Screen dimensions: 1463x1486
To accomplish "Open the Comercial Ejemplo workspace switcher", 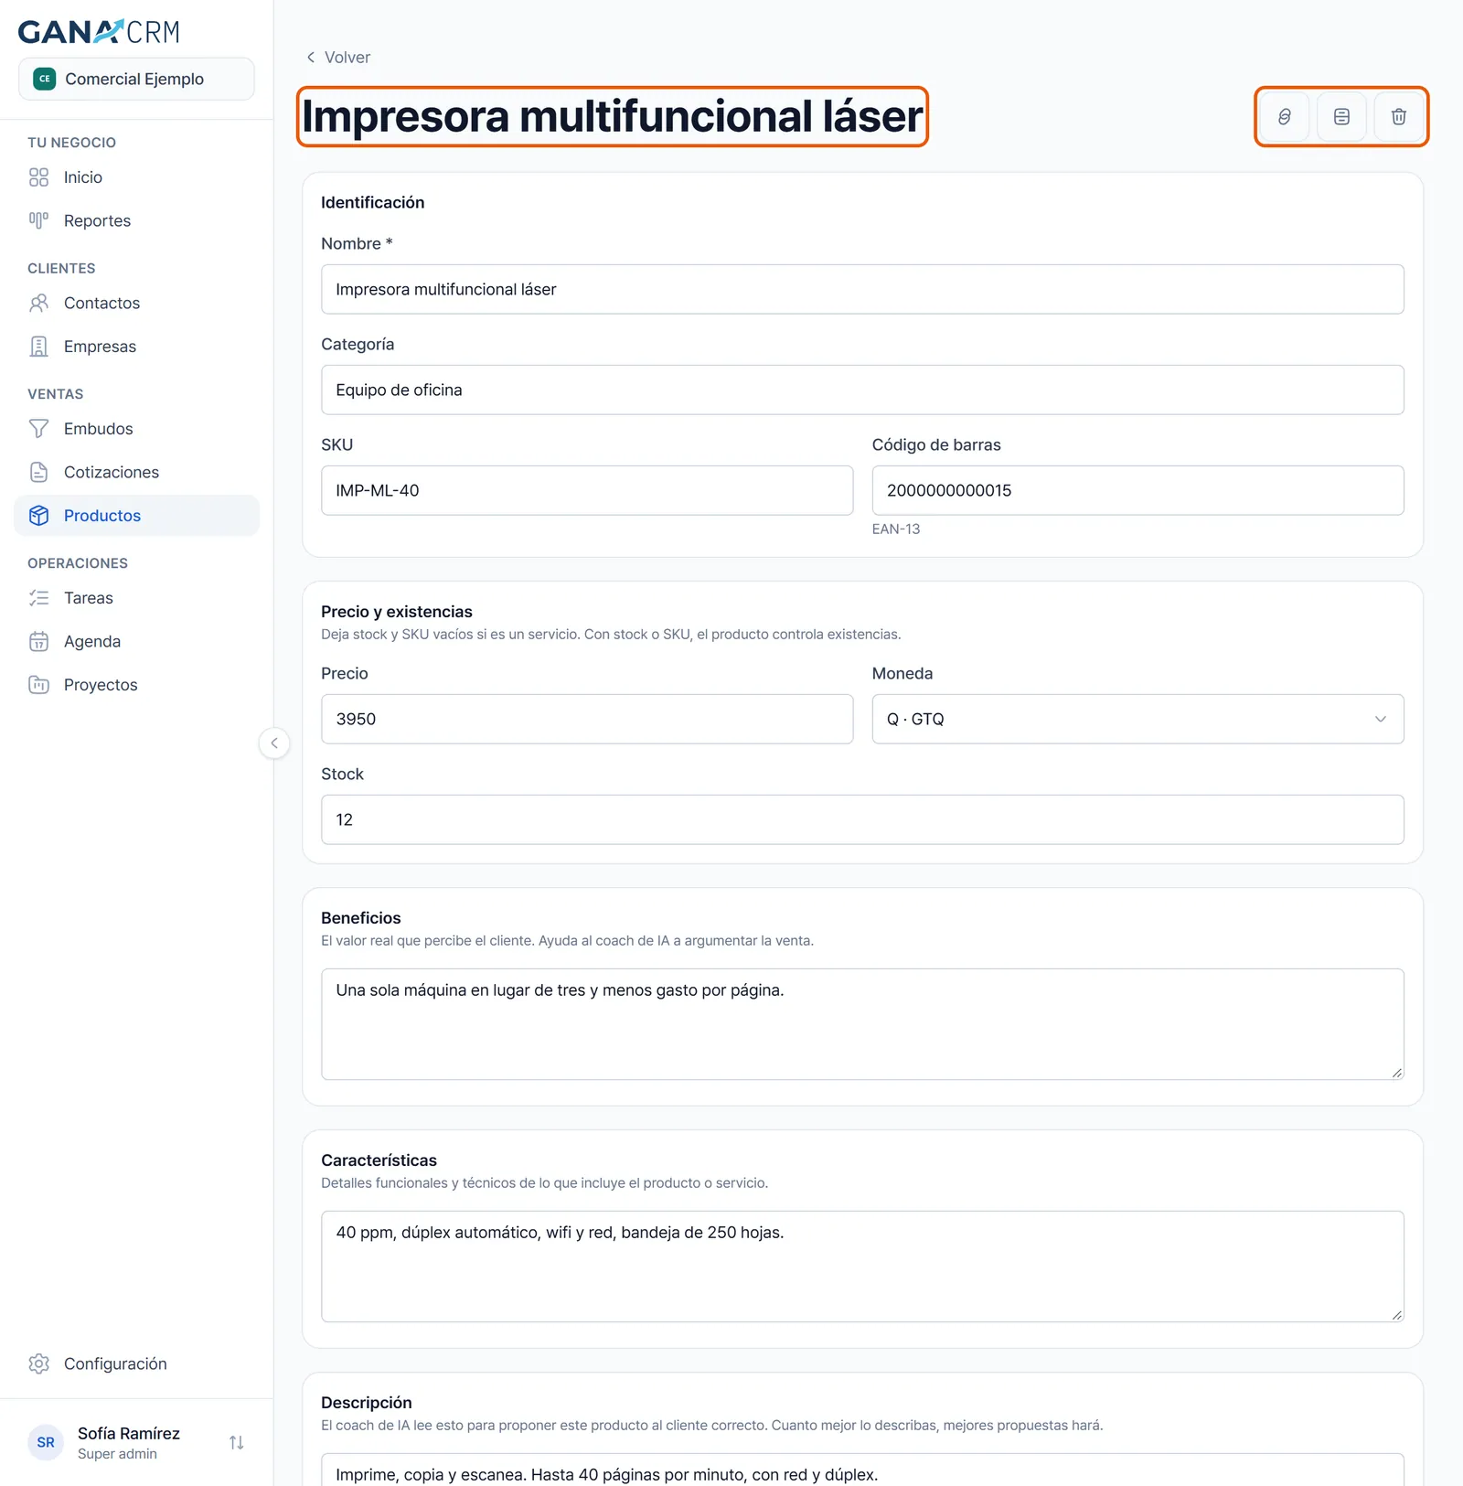I will (x=136, y=79).
